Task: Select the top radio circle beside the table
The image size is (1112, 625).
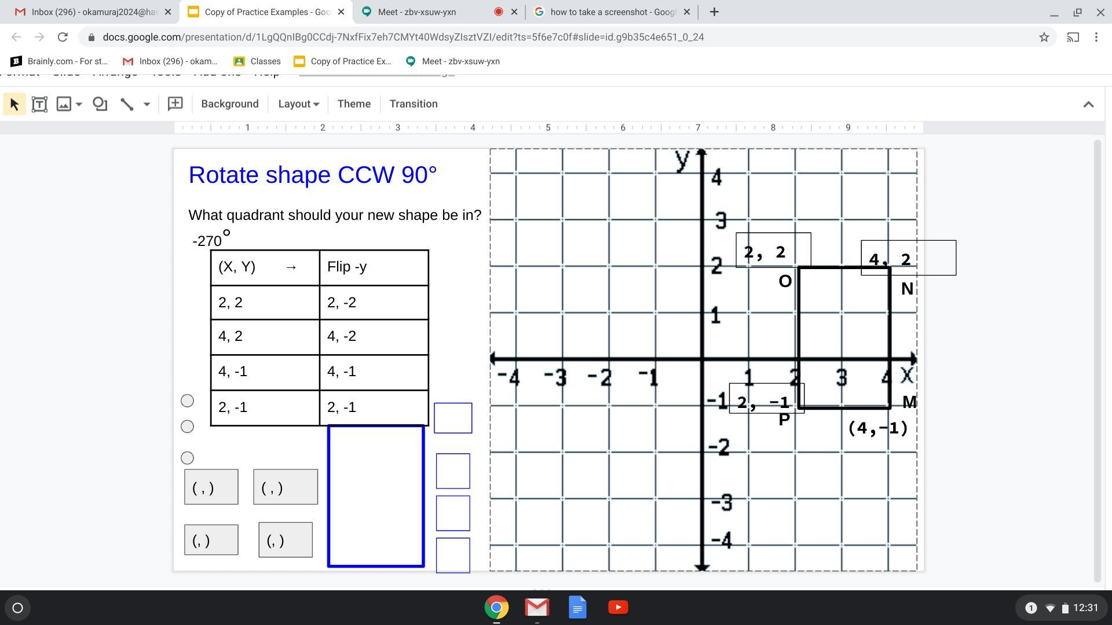Action: [187, 400]
